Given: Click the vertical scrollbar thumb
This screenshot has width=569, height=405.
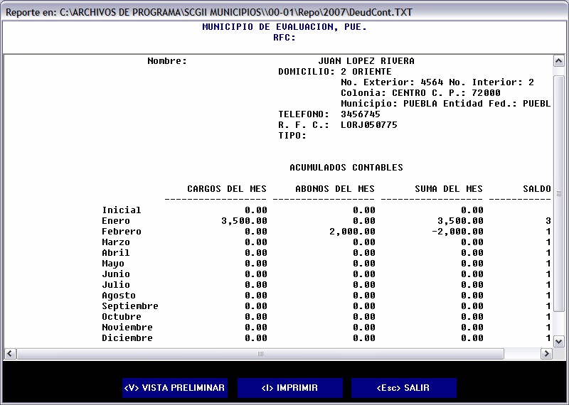Looking at the screenshot, I should point(558,193).
